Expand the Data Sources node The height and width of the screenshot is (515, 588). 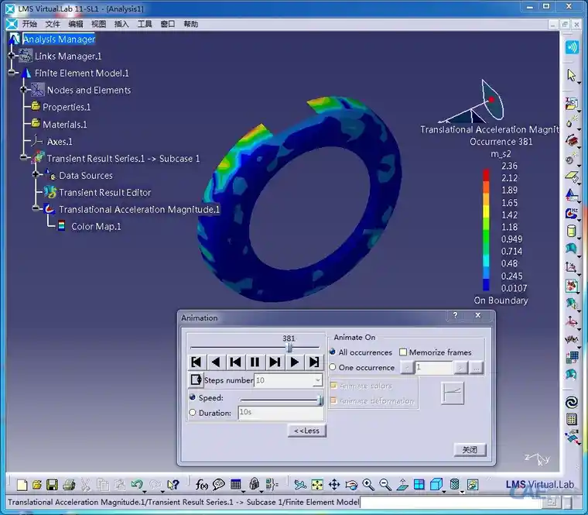click(x=36, y=174)
